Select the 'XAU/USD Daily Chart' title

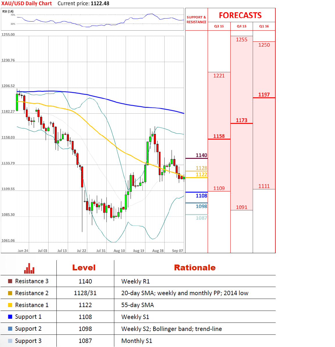[26, 3]
